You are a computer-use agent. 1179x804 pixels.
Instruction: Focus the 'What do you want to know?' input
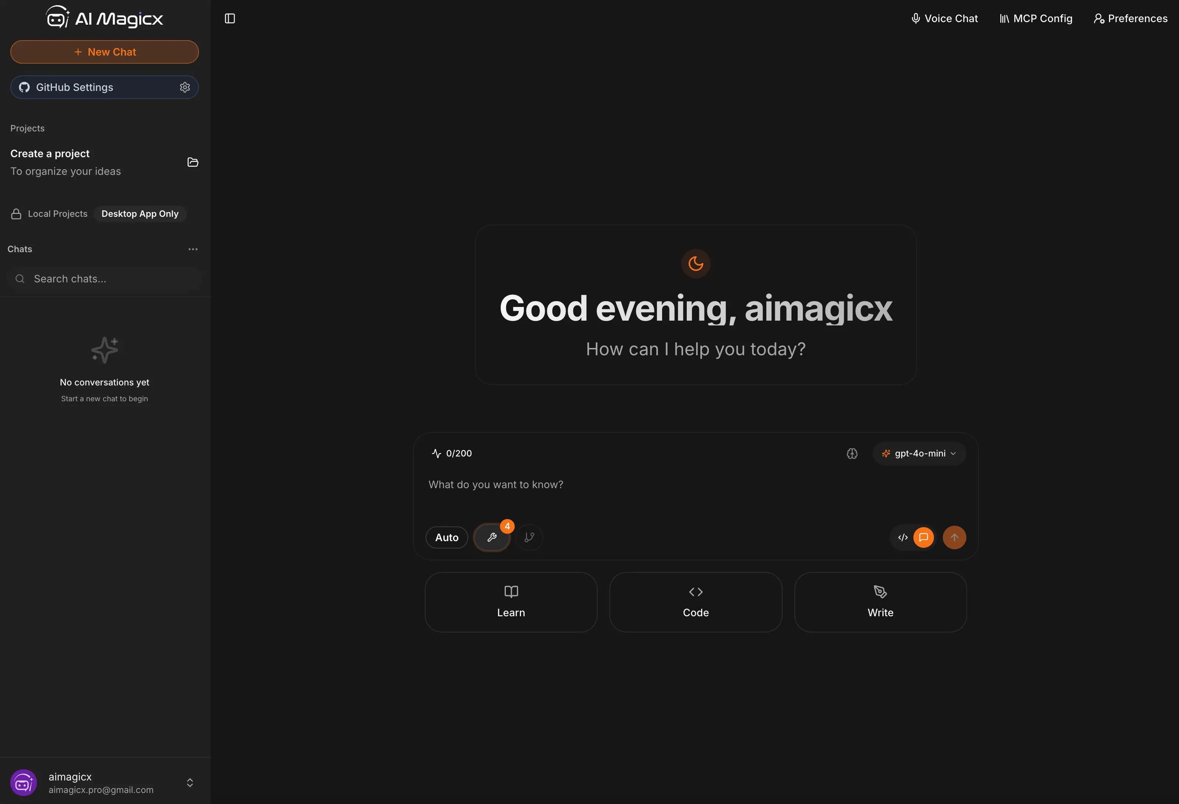tap(696, 485)
